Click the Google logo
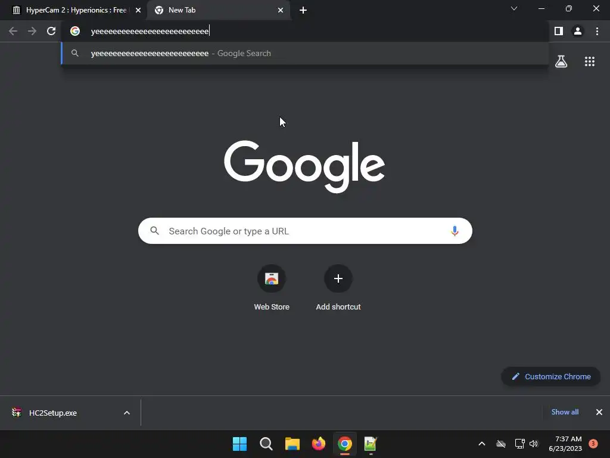This screenshot has height=458, width=610. [x=304, y=166]
